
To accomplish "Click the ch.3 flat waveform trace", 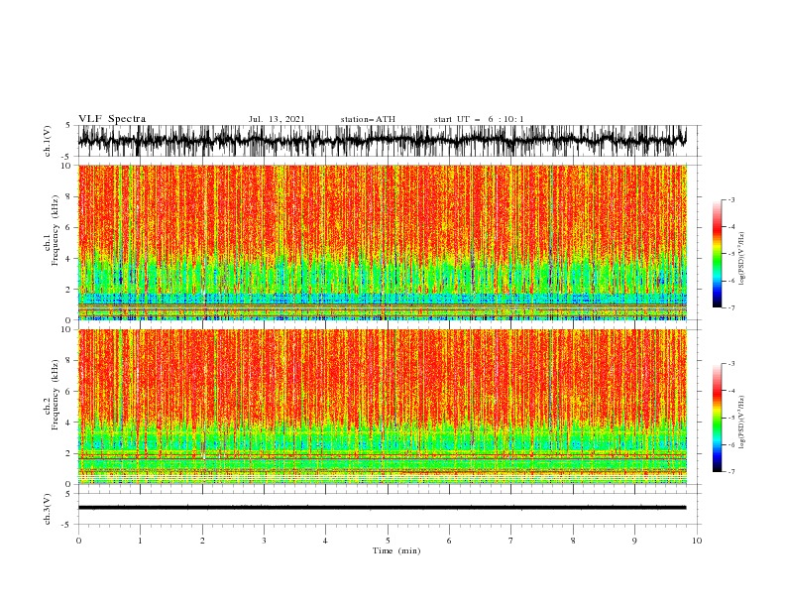I will point(382,508).
